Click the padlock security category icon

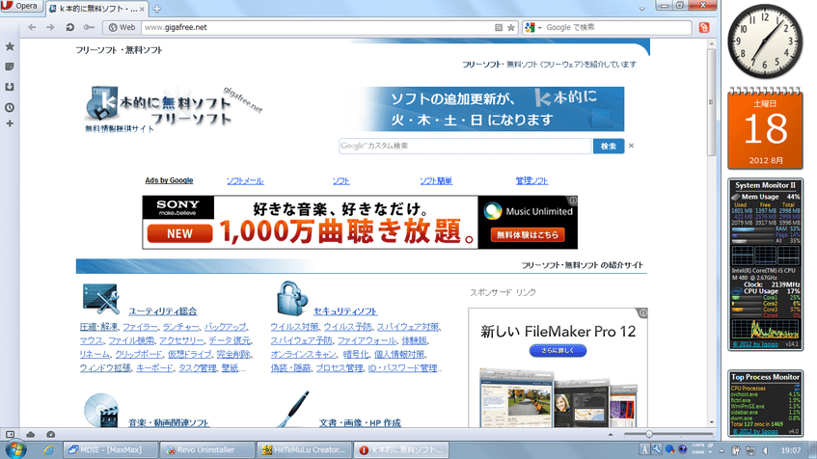pos(291,299)
